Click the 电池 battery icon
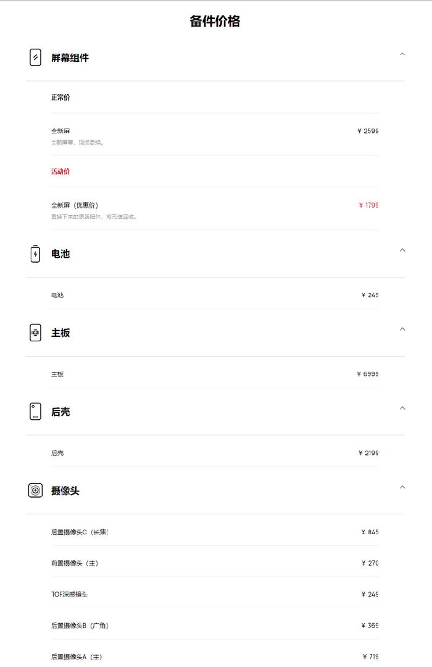This screenshot has height=667, width=432. coord(35,253)
